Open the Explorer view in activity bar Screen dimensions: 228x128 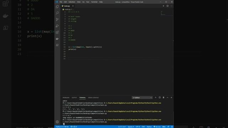57,6
